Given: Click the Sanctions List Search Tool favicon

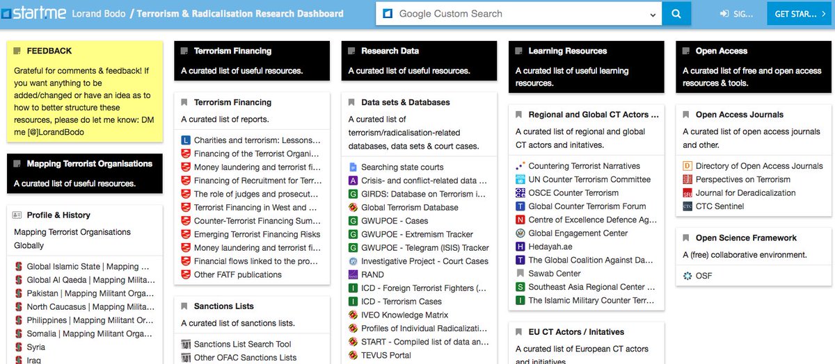Looking at the screenshot, I should click(186, 345).
